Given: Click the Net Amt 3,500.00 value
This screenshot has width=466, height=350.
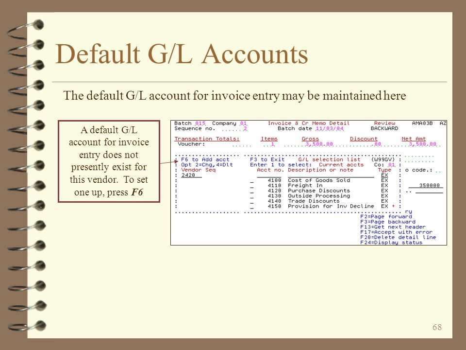Looking at the screenshot, I should 423,144.
